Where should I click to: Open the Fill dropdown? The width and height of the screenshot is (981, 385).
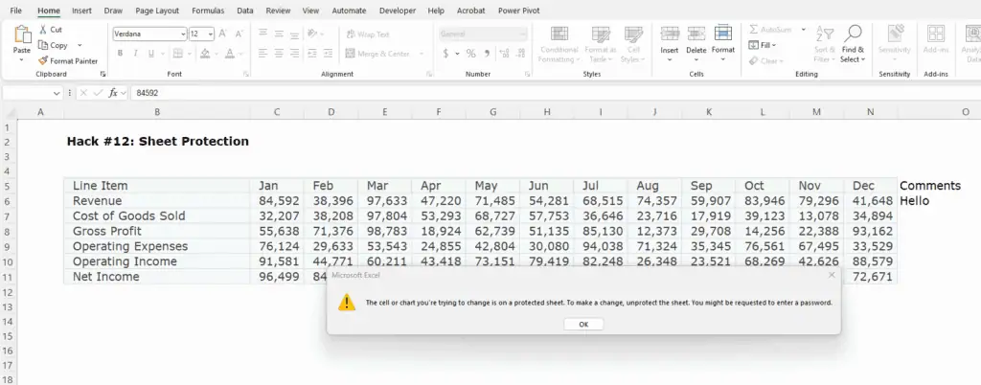click(x=762, y=45)
